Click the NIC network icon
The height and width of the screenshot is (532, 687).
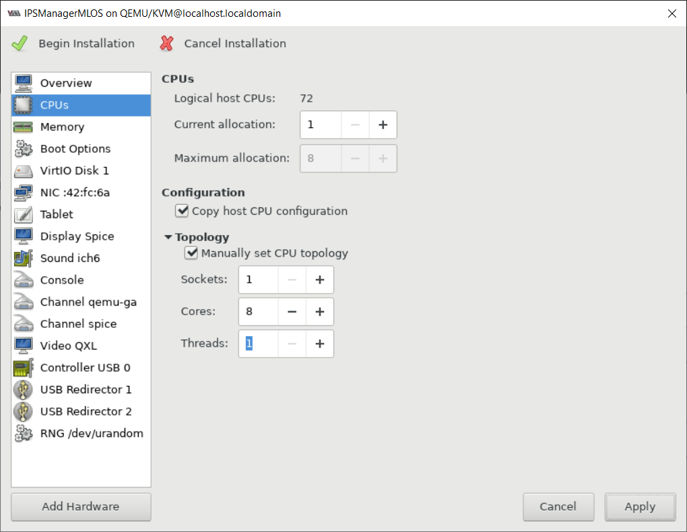[23, 193]
